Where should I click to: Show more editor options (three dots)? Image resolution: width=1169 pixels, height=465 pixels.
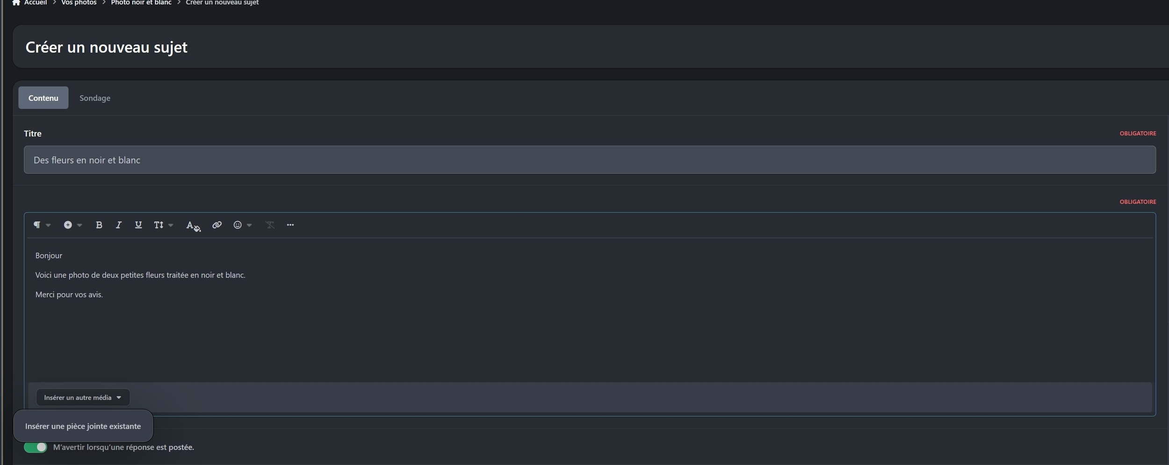290,225
